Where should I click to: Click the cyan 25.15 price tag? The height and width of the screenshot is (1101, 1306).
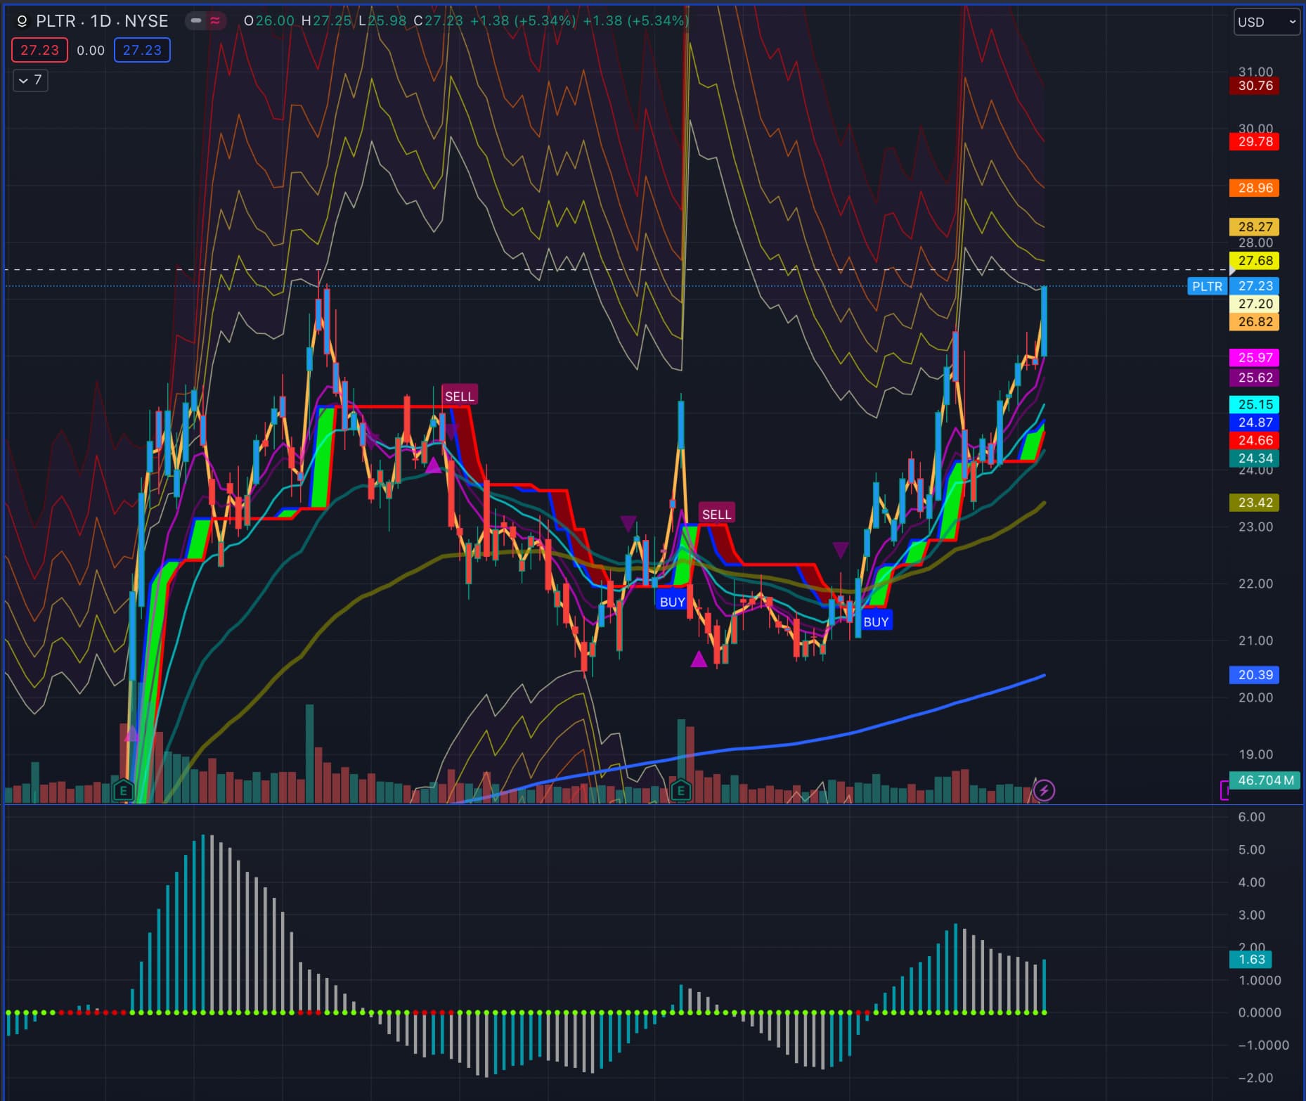click(x=1255, y=404)
